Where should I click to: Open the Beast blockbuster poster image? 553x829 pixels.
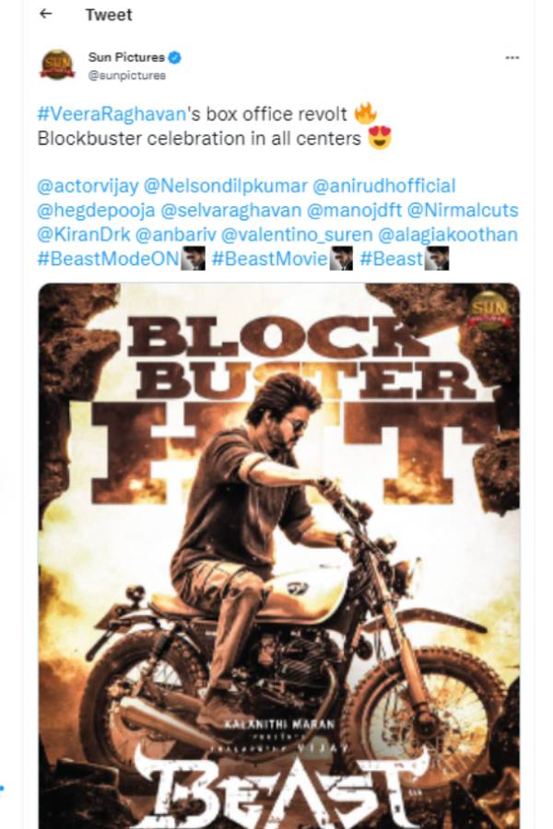point(279,555)
